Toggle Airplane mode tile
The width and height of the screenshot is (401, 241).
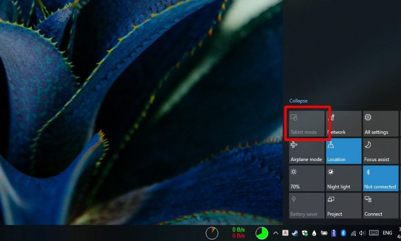[x=306, y=151]
